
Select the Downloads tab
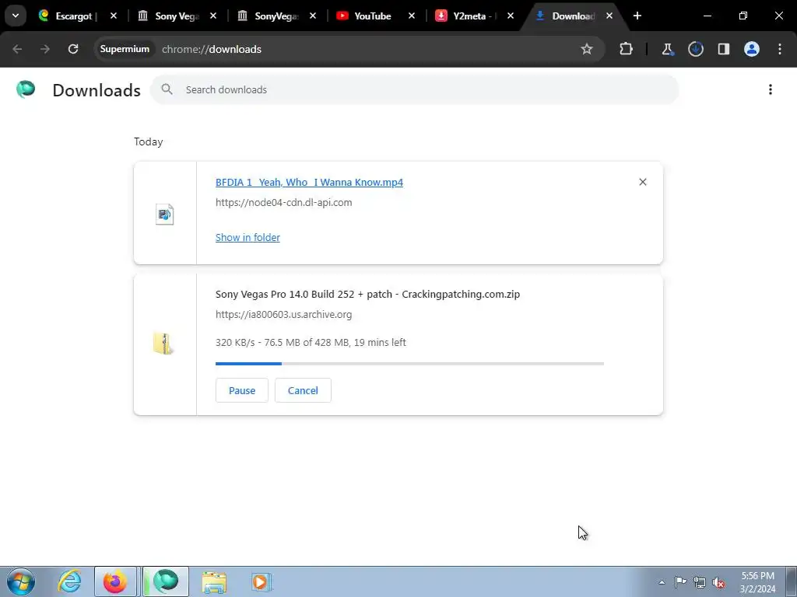pyautogui.click(x=573, y=16)
